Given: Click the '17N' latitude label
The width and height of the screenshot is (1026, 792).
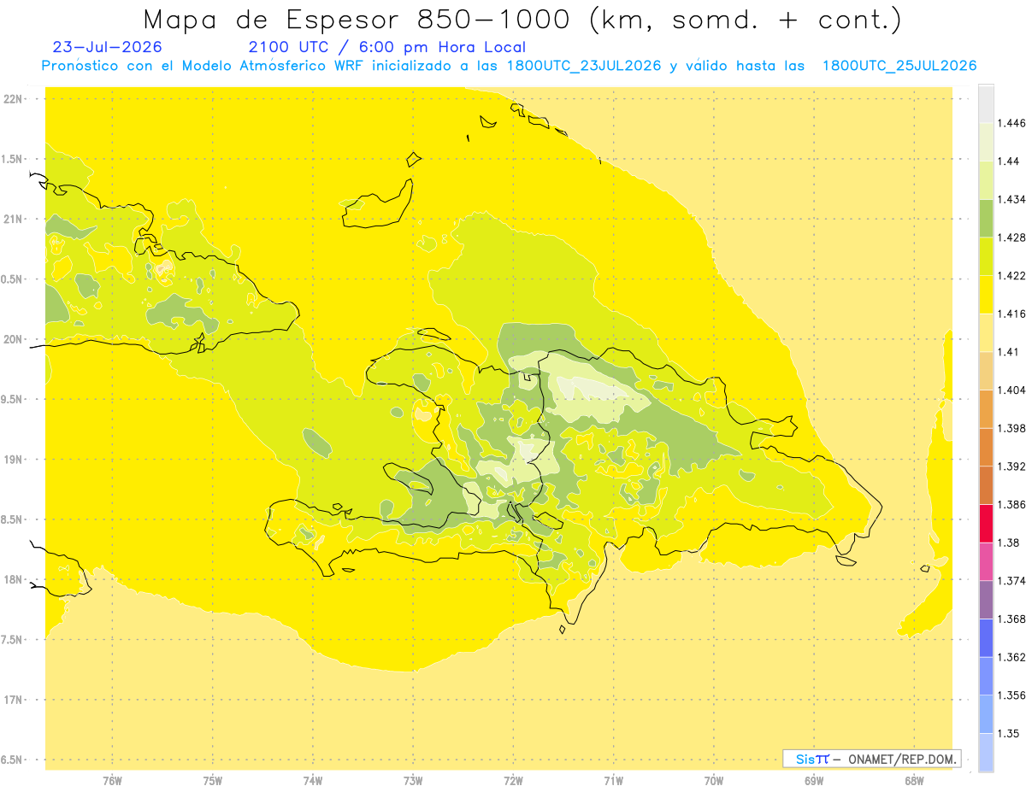Looking at the screenshot, I should [x=14, y=700].
